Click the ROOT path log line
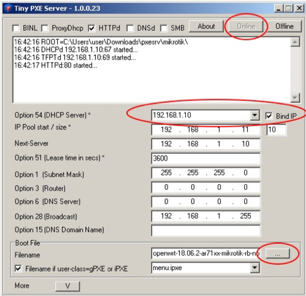306x296 pixels. tap(101, 42)
